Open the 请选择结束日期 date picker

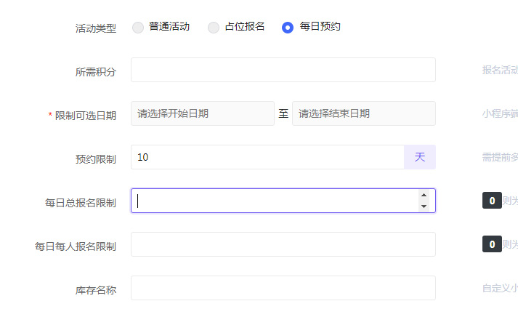[x=363, y=113]
